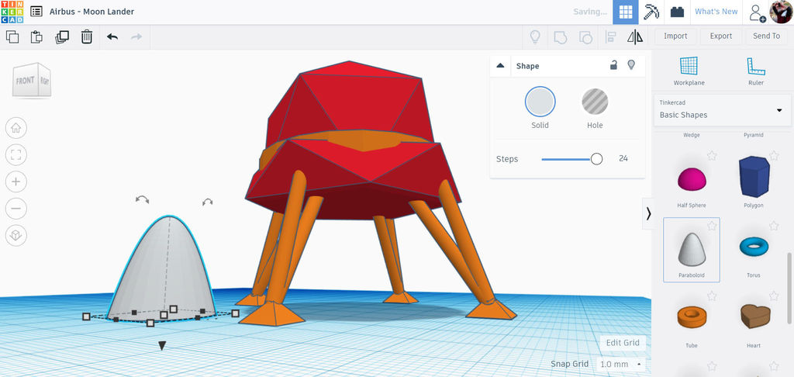Screen dimensions: 794x377
Task: Favorite the Paraboloid shape star
Action: 712,226
